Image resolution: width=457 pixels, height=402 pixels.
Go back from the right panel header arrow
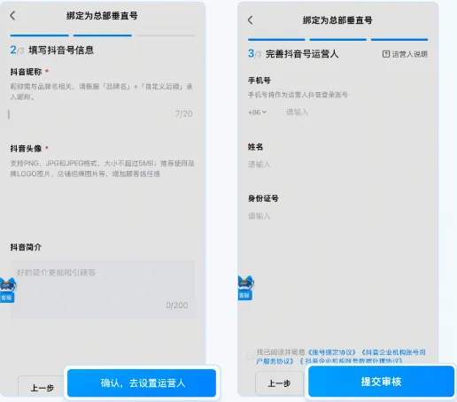coord(251,20)
